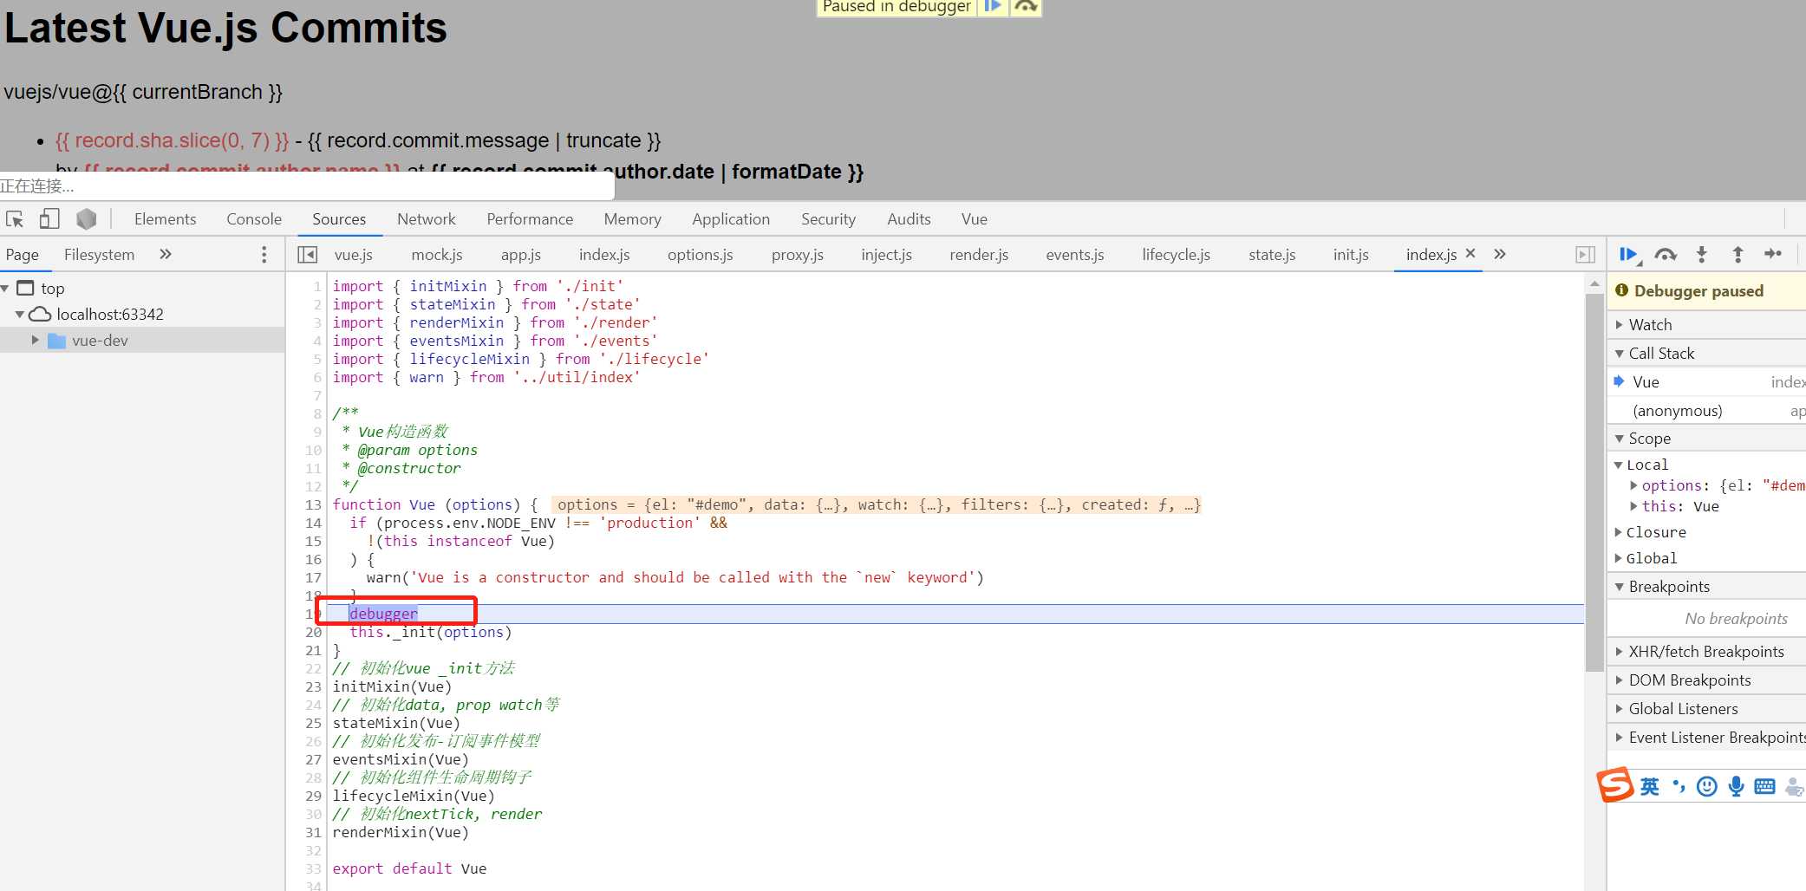Toggle the debugger sidebar icon
Image resolution: width=1806 pixels, height=891 pixels.
[1585, 254]
